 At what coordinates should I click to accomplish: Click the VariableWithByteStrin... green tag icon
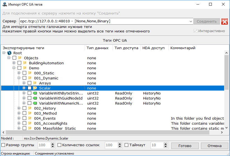35,93
